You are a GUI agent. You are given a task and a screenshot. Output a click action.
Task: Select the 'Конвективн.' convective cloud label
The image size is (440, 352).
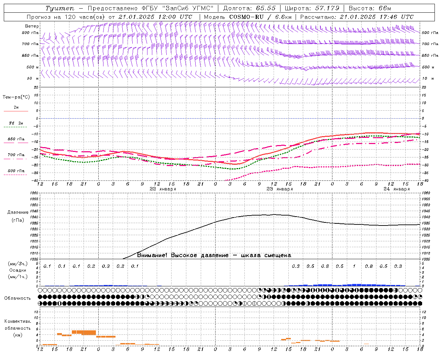[18, 321]
